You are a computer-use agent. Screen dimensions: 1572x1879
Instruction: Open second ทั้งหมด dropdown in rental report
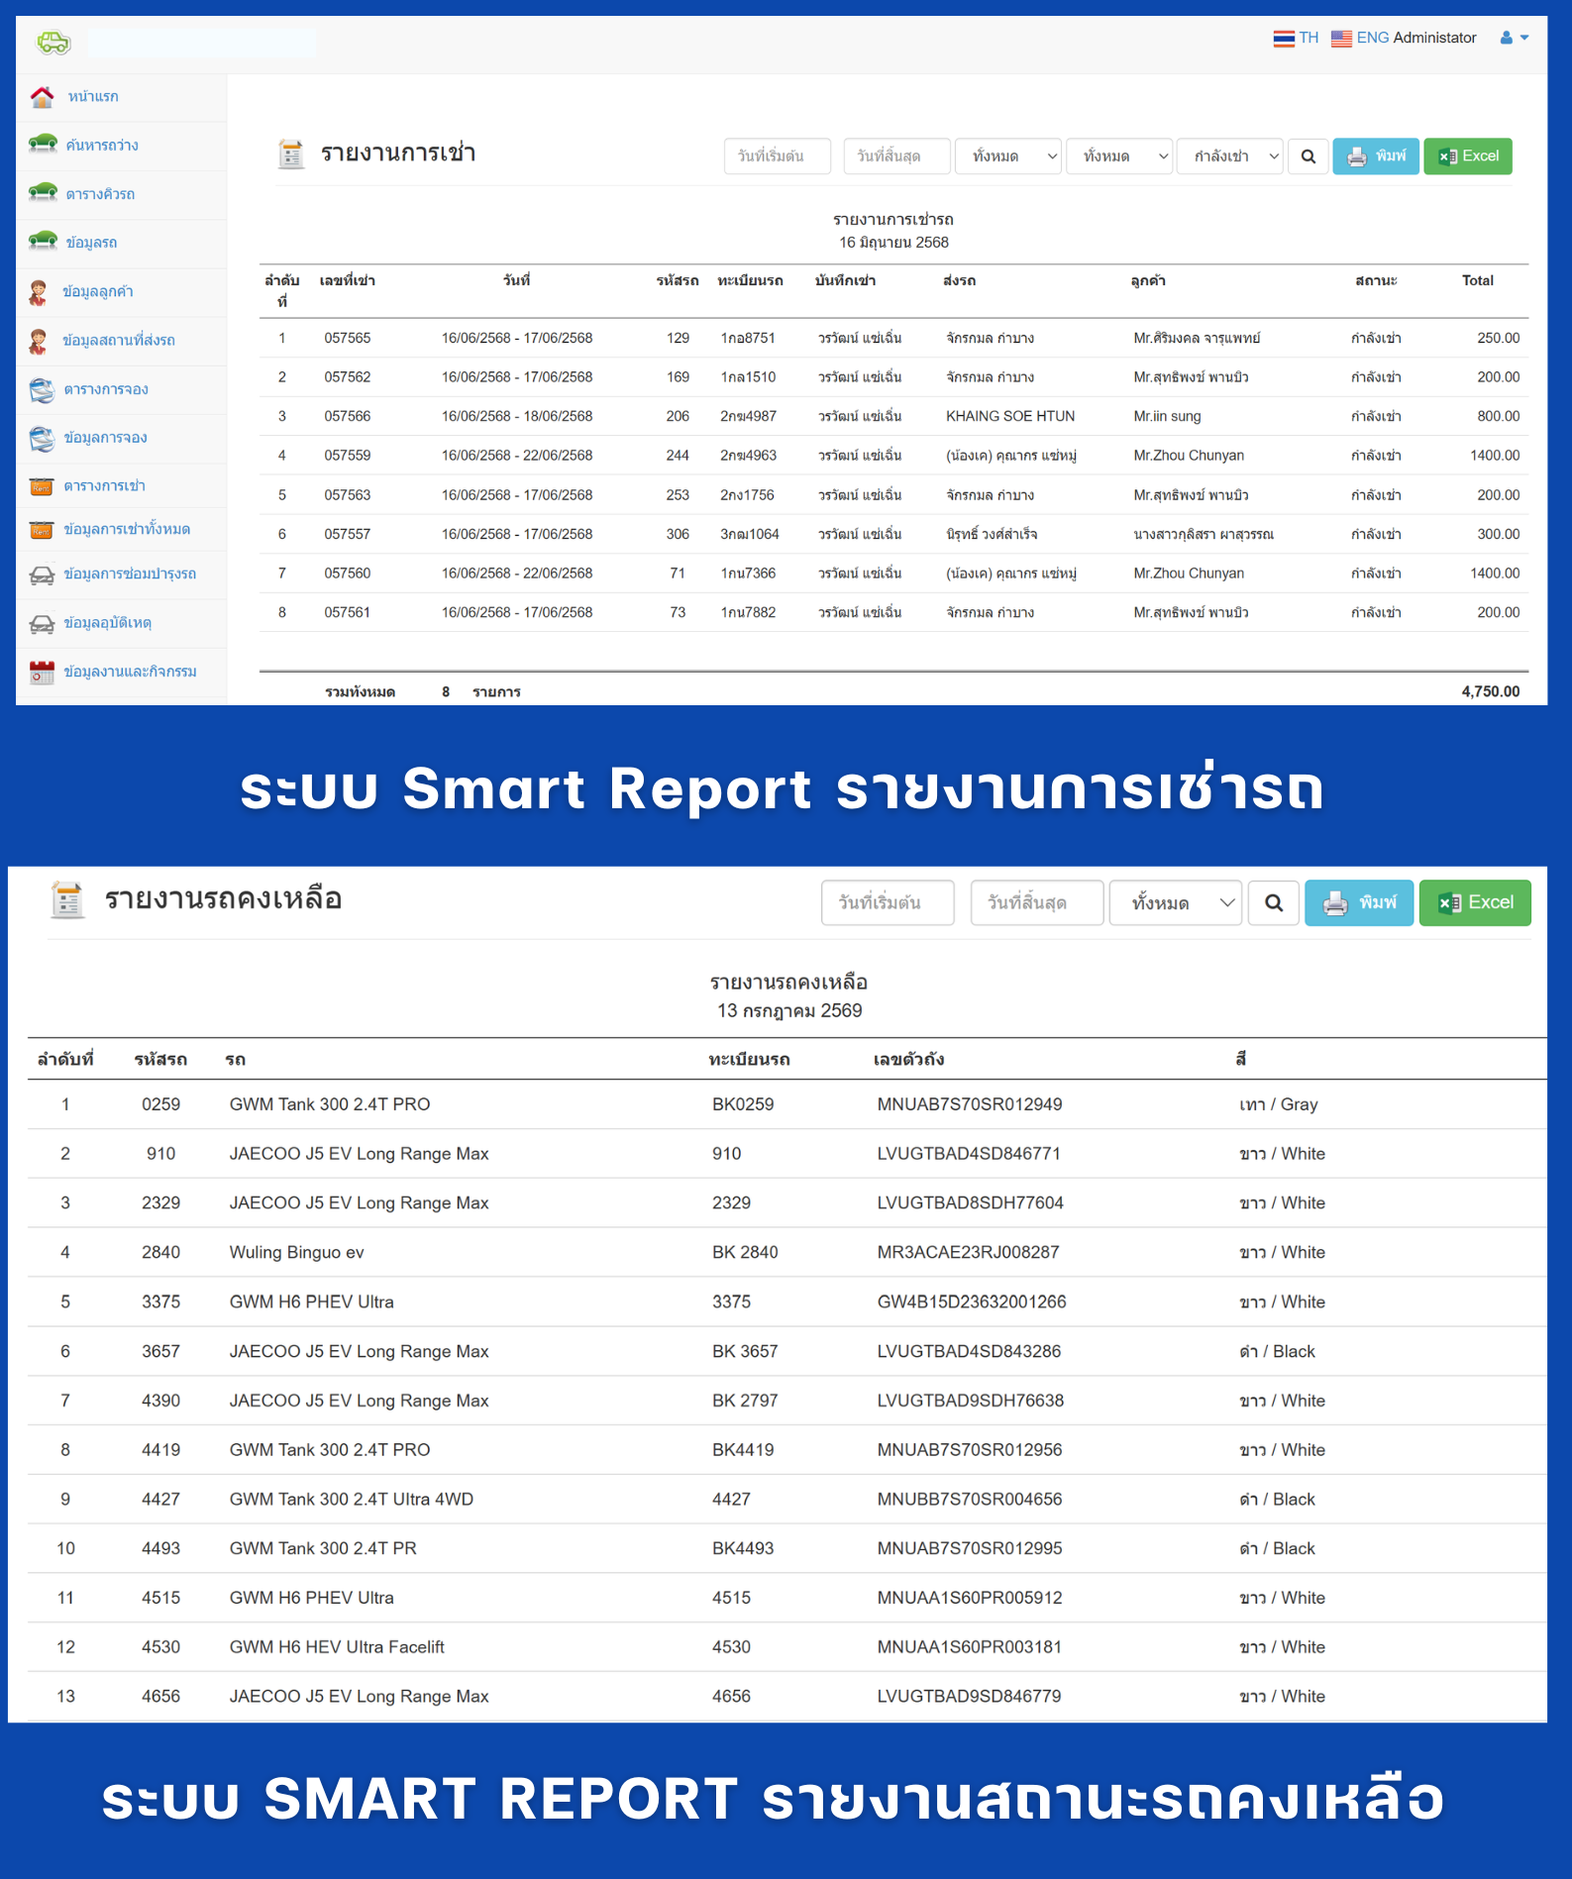(x=1119, y=157)
